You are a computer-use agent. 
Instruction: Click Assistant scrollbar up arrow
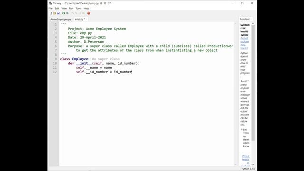[x=253, y=23]
